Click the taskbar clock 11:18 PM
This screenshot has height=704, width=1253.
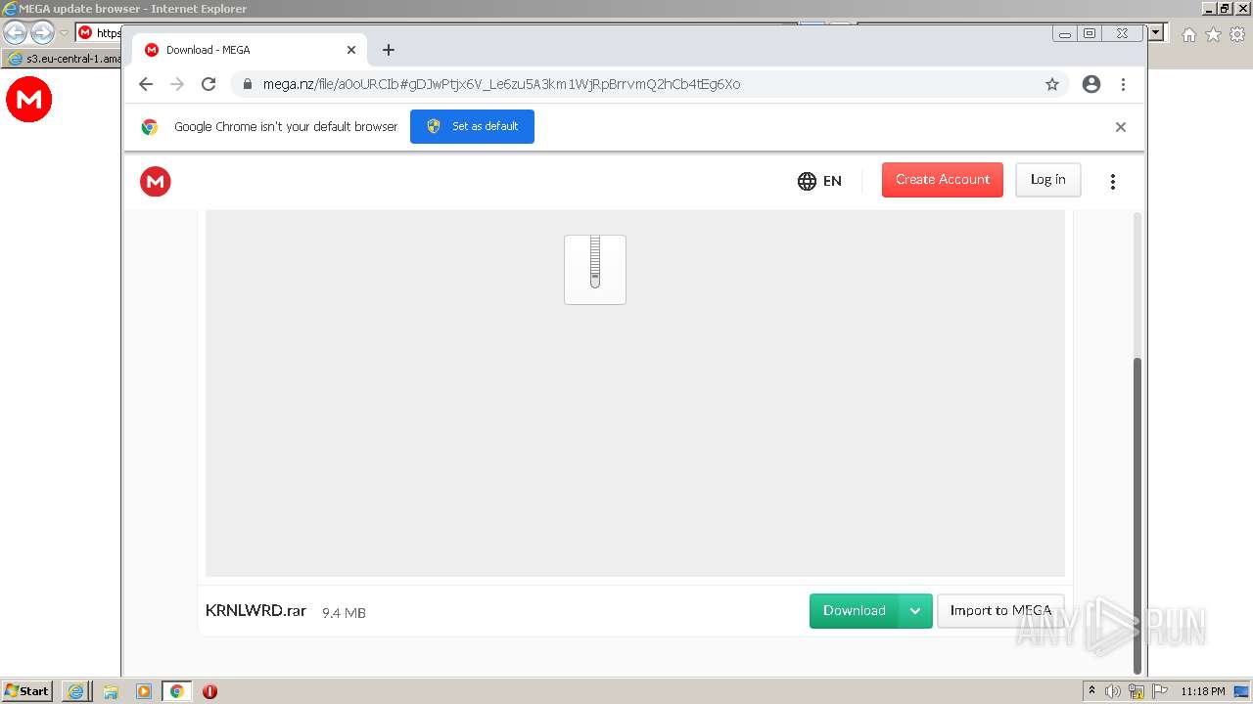[x=1202, y=691]
